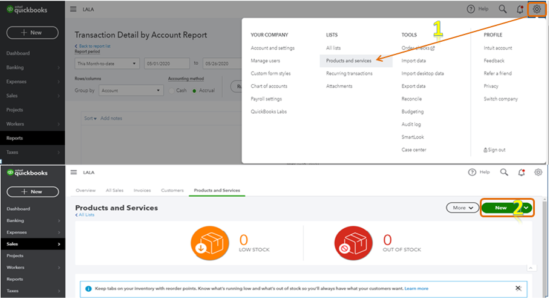Click the settings gear outlined in orange
550x299 pixels.
537,9
